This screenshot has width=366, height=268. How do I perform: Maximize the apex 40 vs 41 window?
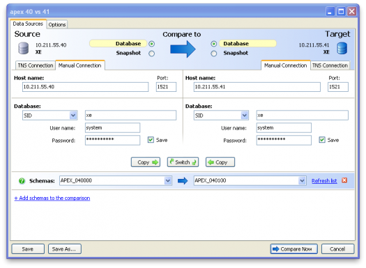(341, 11)
